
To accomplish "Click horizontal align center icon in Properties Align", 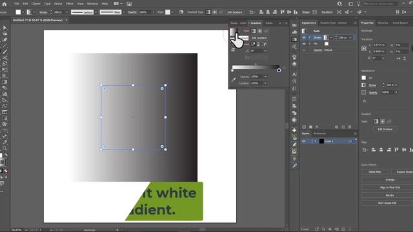I will point(381,150).
